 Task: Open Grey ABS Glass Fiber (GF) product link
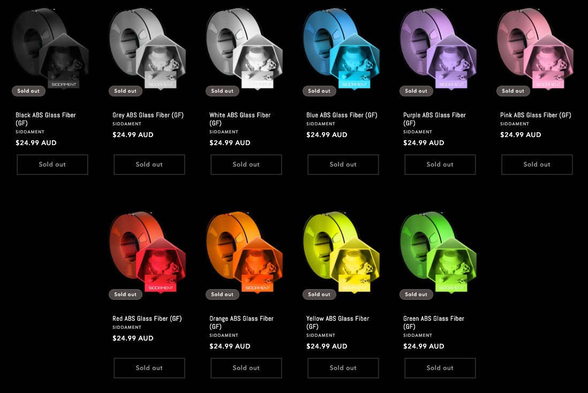click(x=148, y=115)
